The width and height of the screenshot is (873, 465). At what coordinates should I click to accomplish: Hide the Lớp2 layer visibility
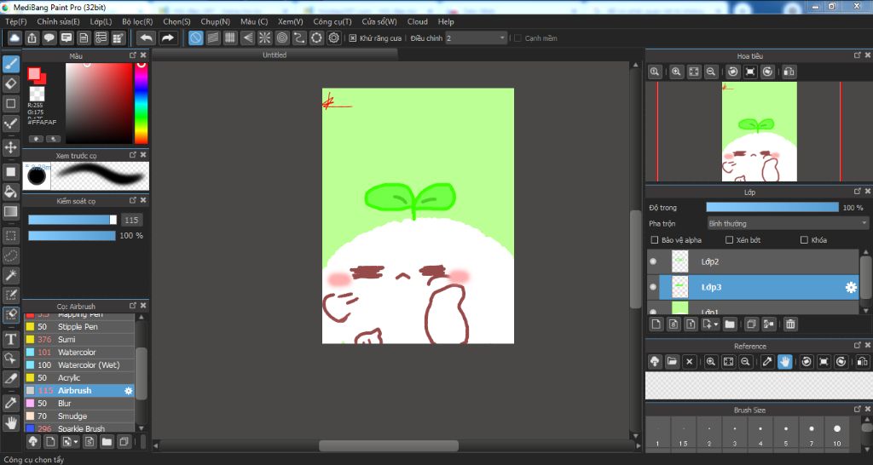tap(653, 261)
